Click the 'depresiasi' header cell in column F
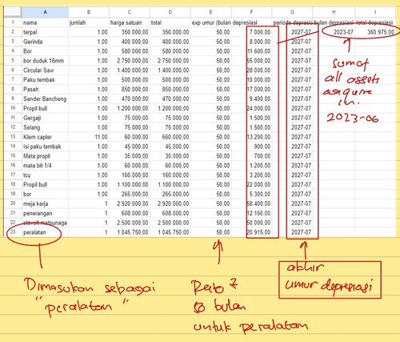The width and height of the screenshot is (400, 342). pyautogui.click(x=252, y=22)
